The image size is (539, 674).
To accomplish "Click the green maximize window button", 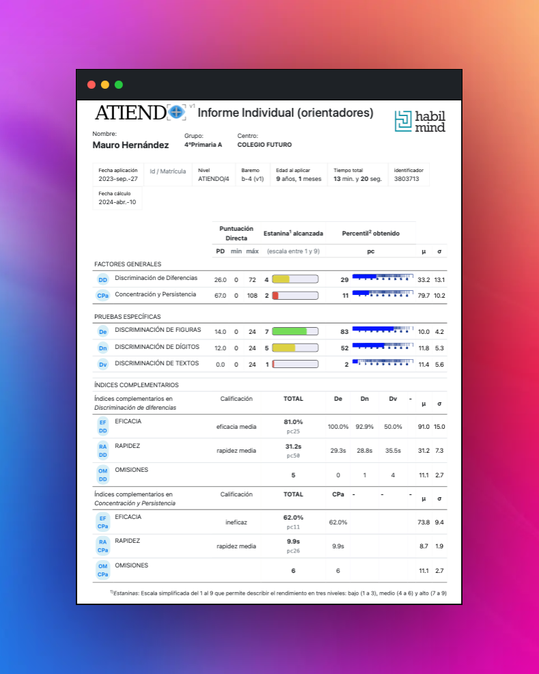I will 119,85.
